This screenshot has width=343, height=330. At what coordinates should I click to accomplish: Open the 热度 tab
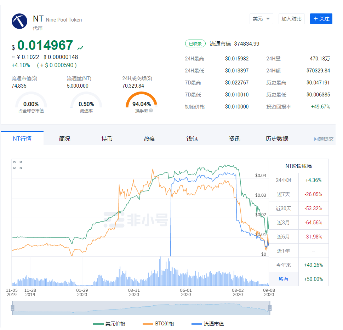click(149, 139)
